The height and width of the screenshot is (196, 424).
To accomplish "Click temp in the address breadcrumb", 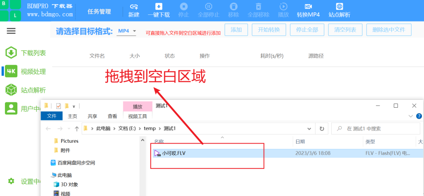I will (150, 129).
